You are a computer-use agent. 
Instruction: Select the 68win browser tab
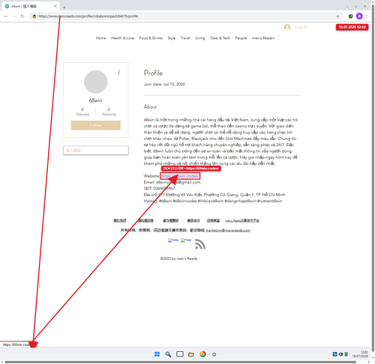[30, 6]
